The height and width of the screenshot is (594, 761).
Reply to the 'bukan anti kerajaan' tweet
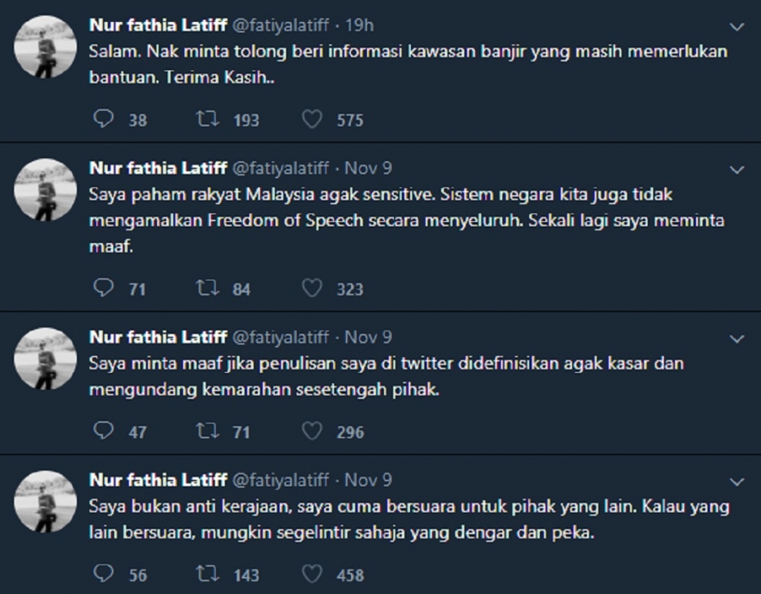(103, 574)
